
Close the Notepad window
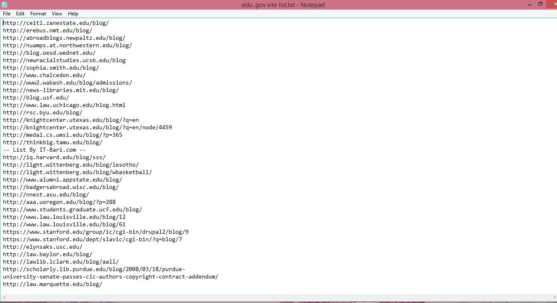[553, 5]
